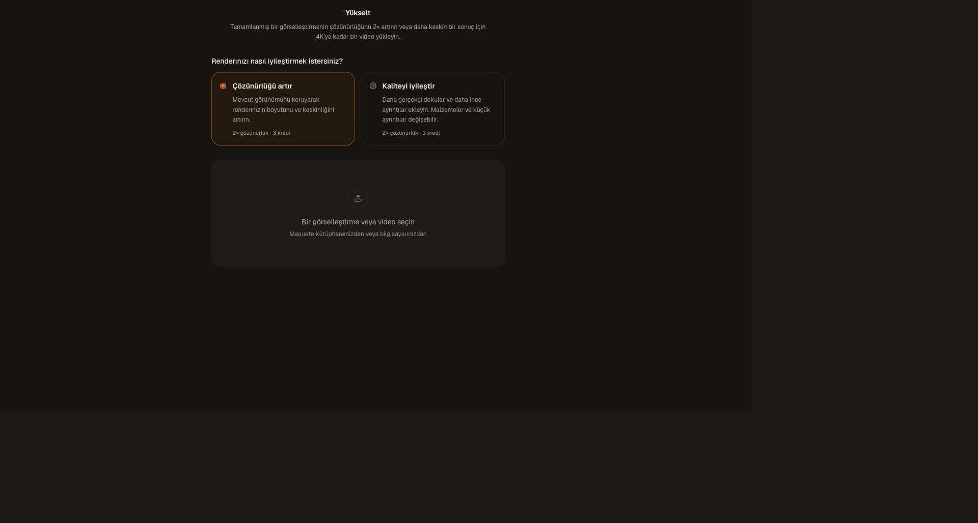
Task: Click '2× çözünürlük · 3 kredi' under Çözünürlüğü artır
Action: click(x=261, y=133)
